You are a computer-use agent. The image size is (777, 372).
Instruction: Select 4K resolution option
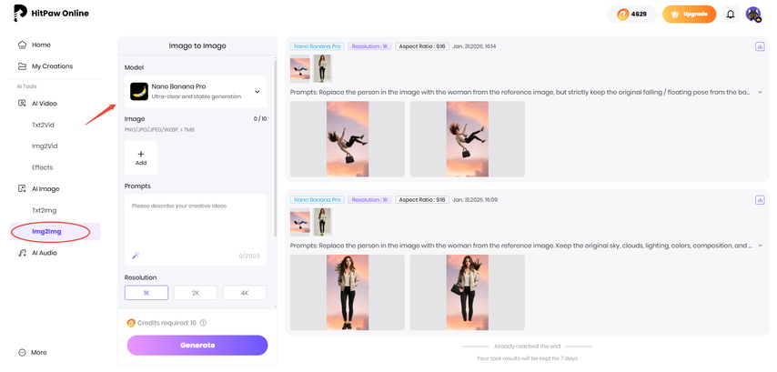point(245,293)
